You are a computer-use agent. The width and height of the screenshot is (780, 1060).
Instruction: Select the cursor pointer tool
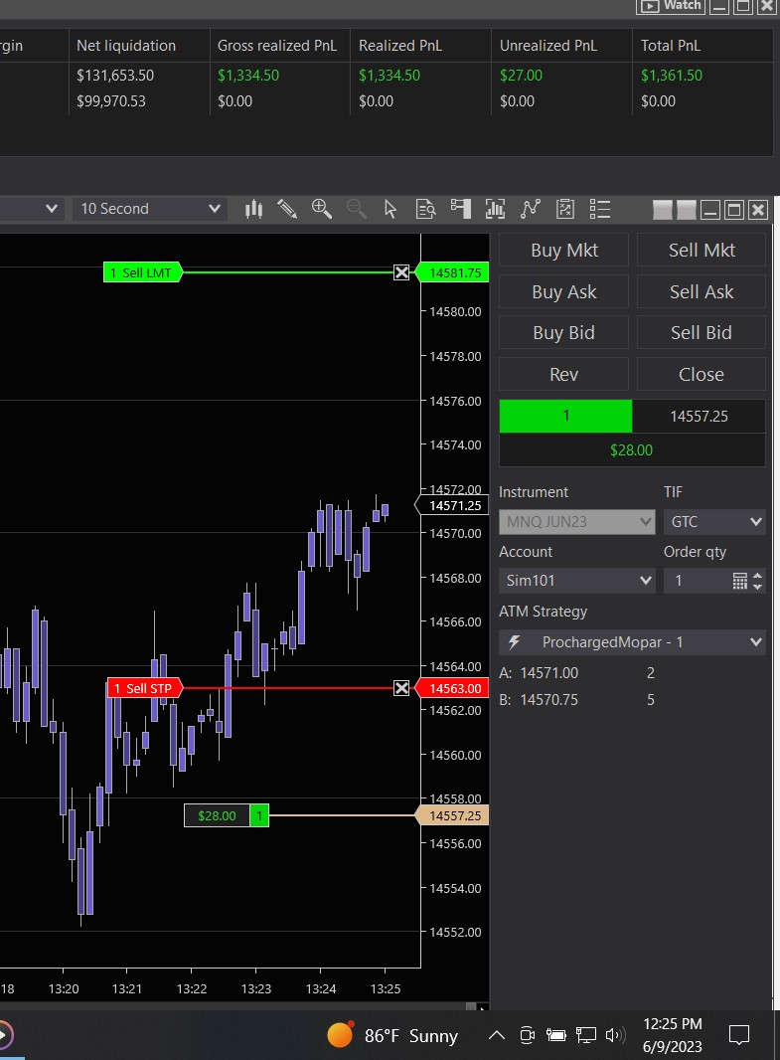[390, 209]
